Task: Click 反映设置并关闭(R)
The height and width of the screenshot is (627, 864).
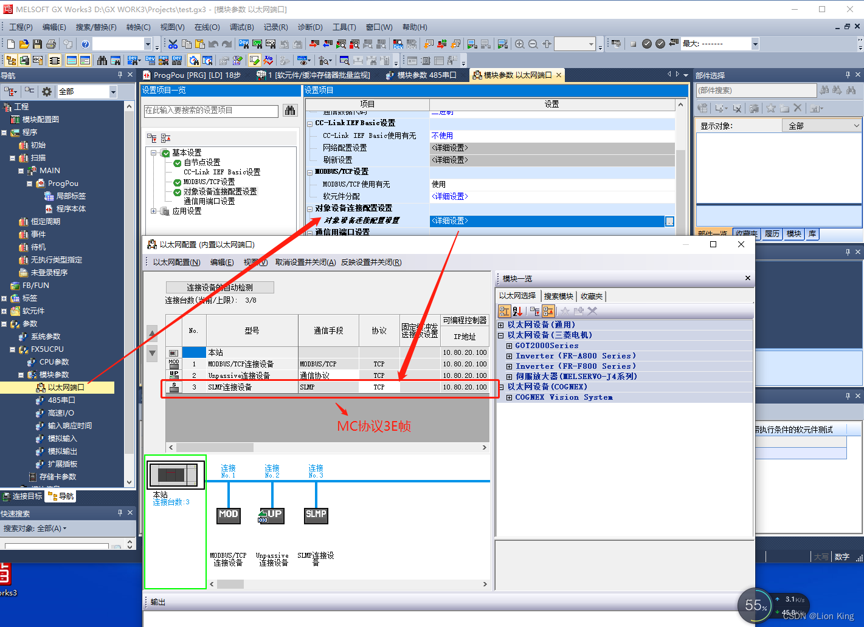Action: point(371,262)
